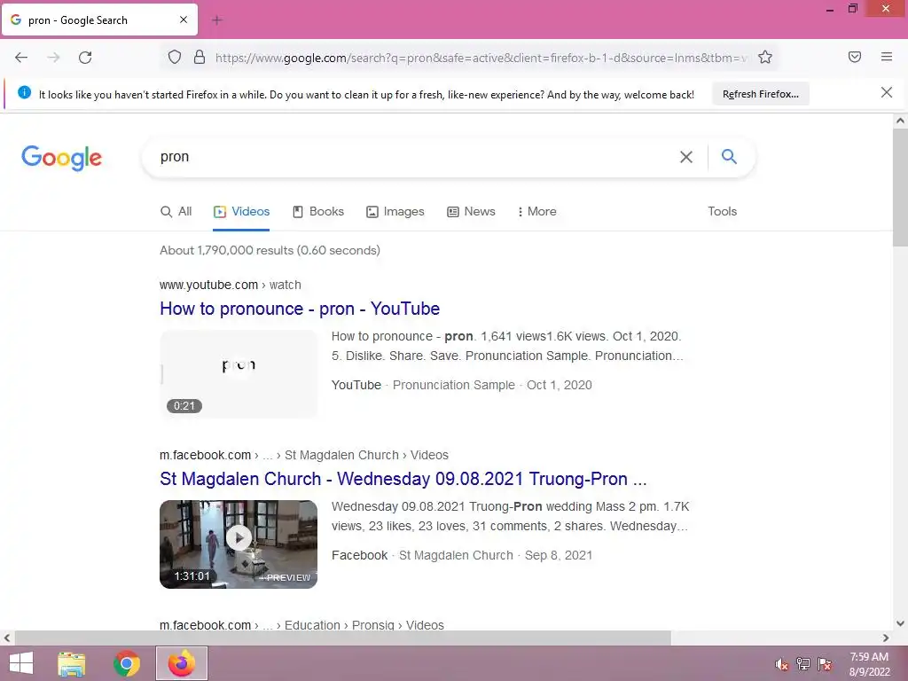Click the 0:21 pron video thumbnail

(x=239, y=374)
